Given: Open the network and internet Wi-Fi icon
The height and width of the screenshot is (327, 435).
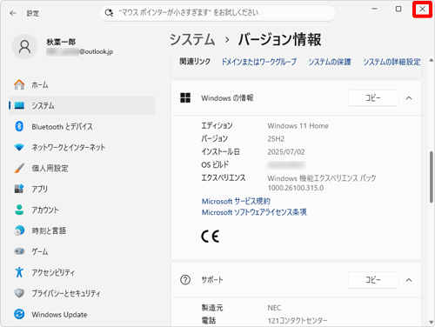Looking at the screenshot, I should pyautogui.click(x=19, y=147).
